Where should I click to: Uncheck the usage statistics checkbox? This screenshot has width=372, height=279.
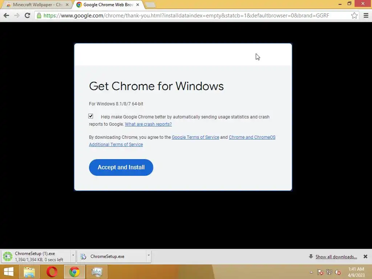click(x=90, y=116)
